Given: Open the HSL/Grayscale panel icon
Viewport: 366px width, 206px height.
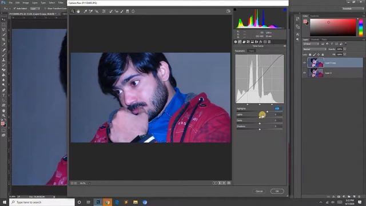Looking at the screenshot, I should (248, 42).
